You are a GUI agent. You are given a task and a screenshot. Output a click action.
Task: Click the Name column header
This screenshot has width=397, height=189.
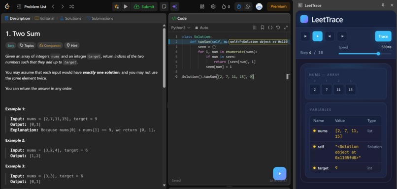(x=319, y=121)
